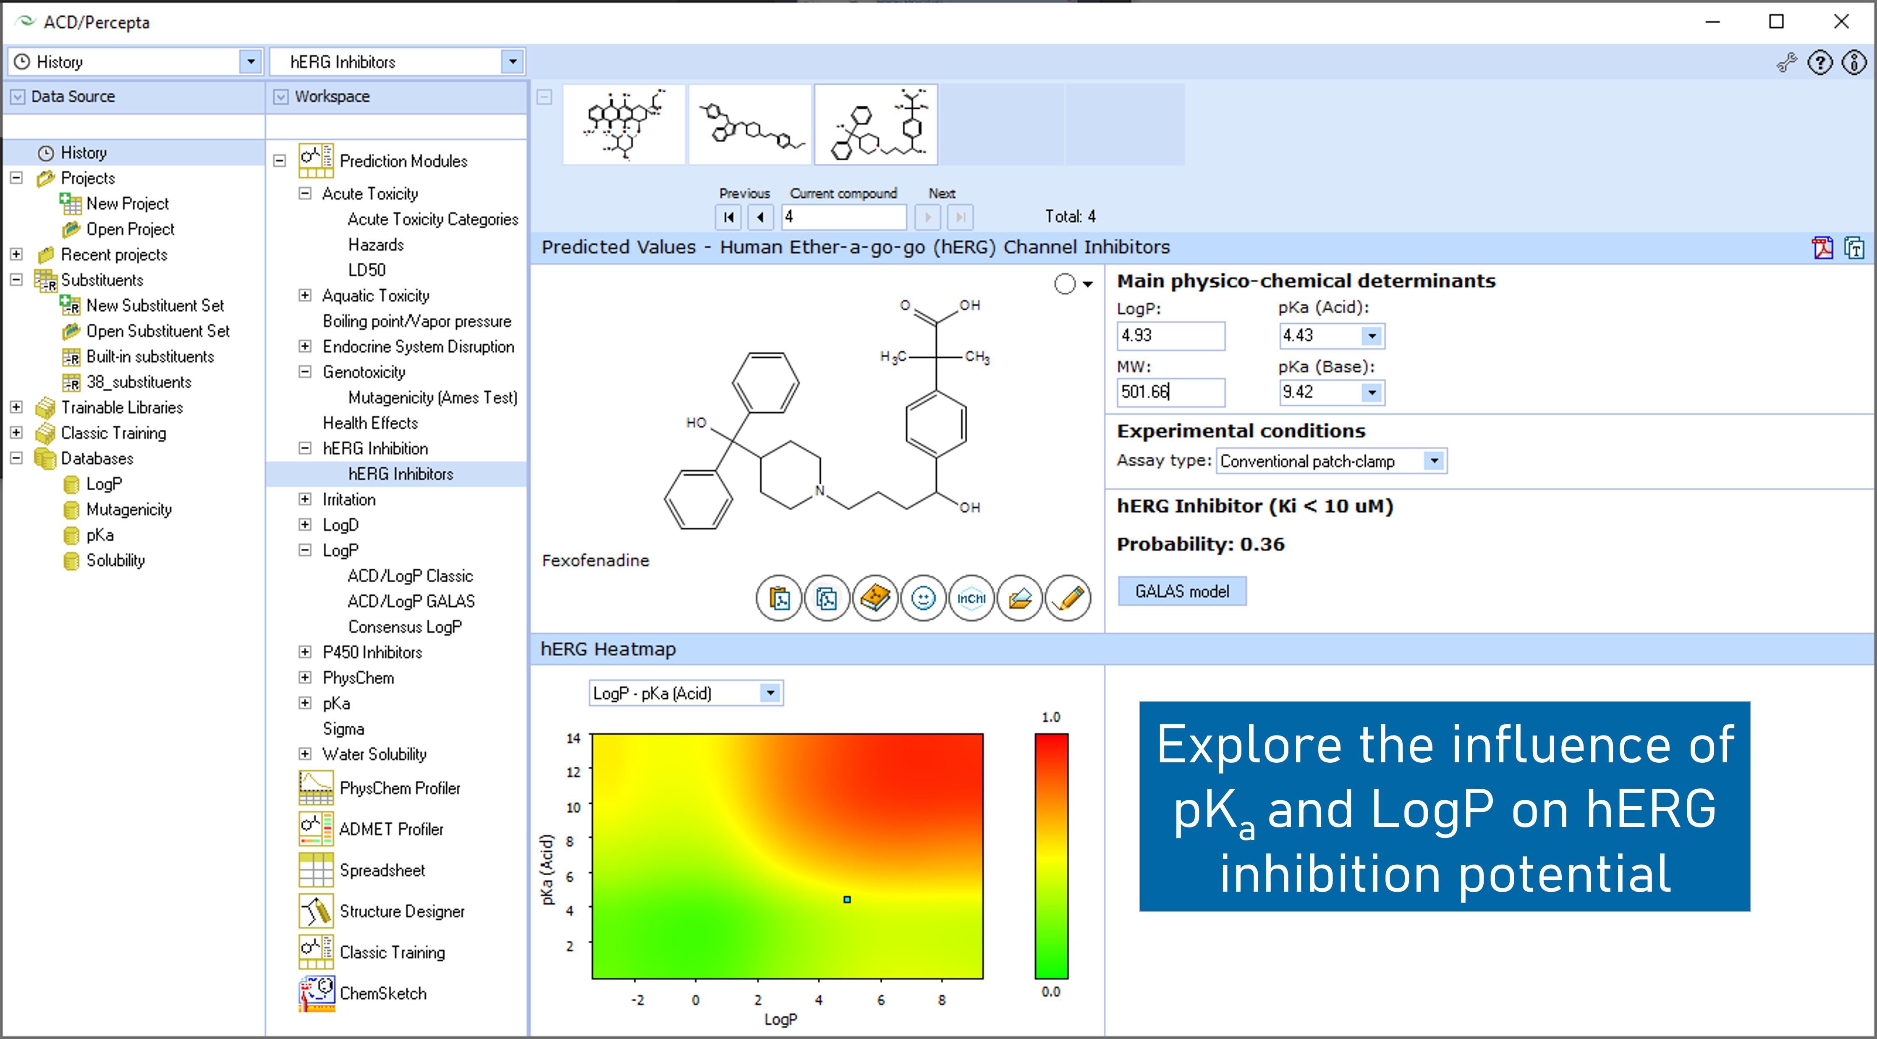Click the copy structure icon
This screenshot has width=1877, height=1039.
pos(826,598)
